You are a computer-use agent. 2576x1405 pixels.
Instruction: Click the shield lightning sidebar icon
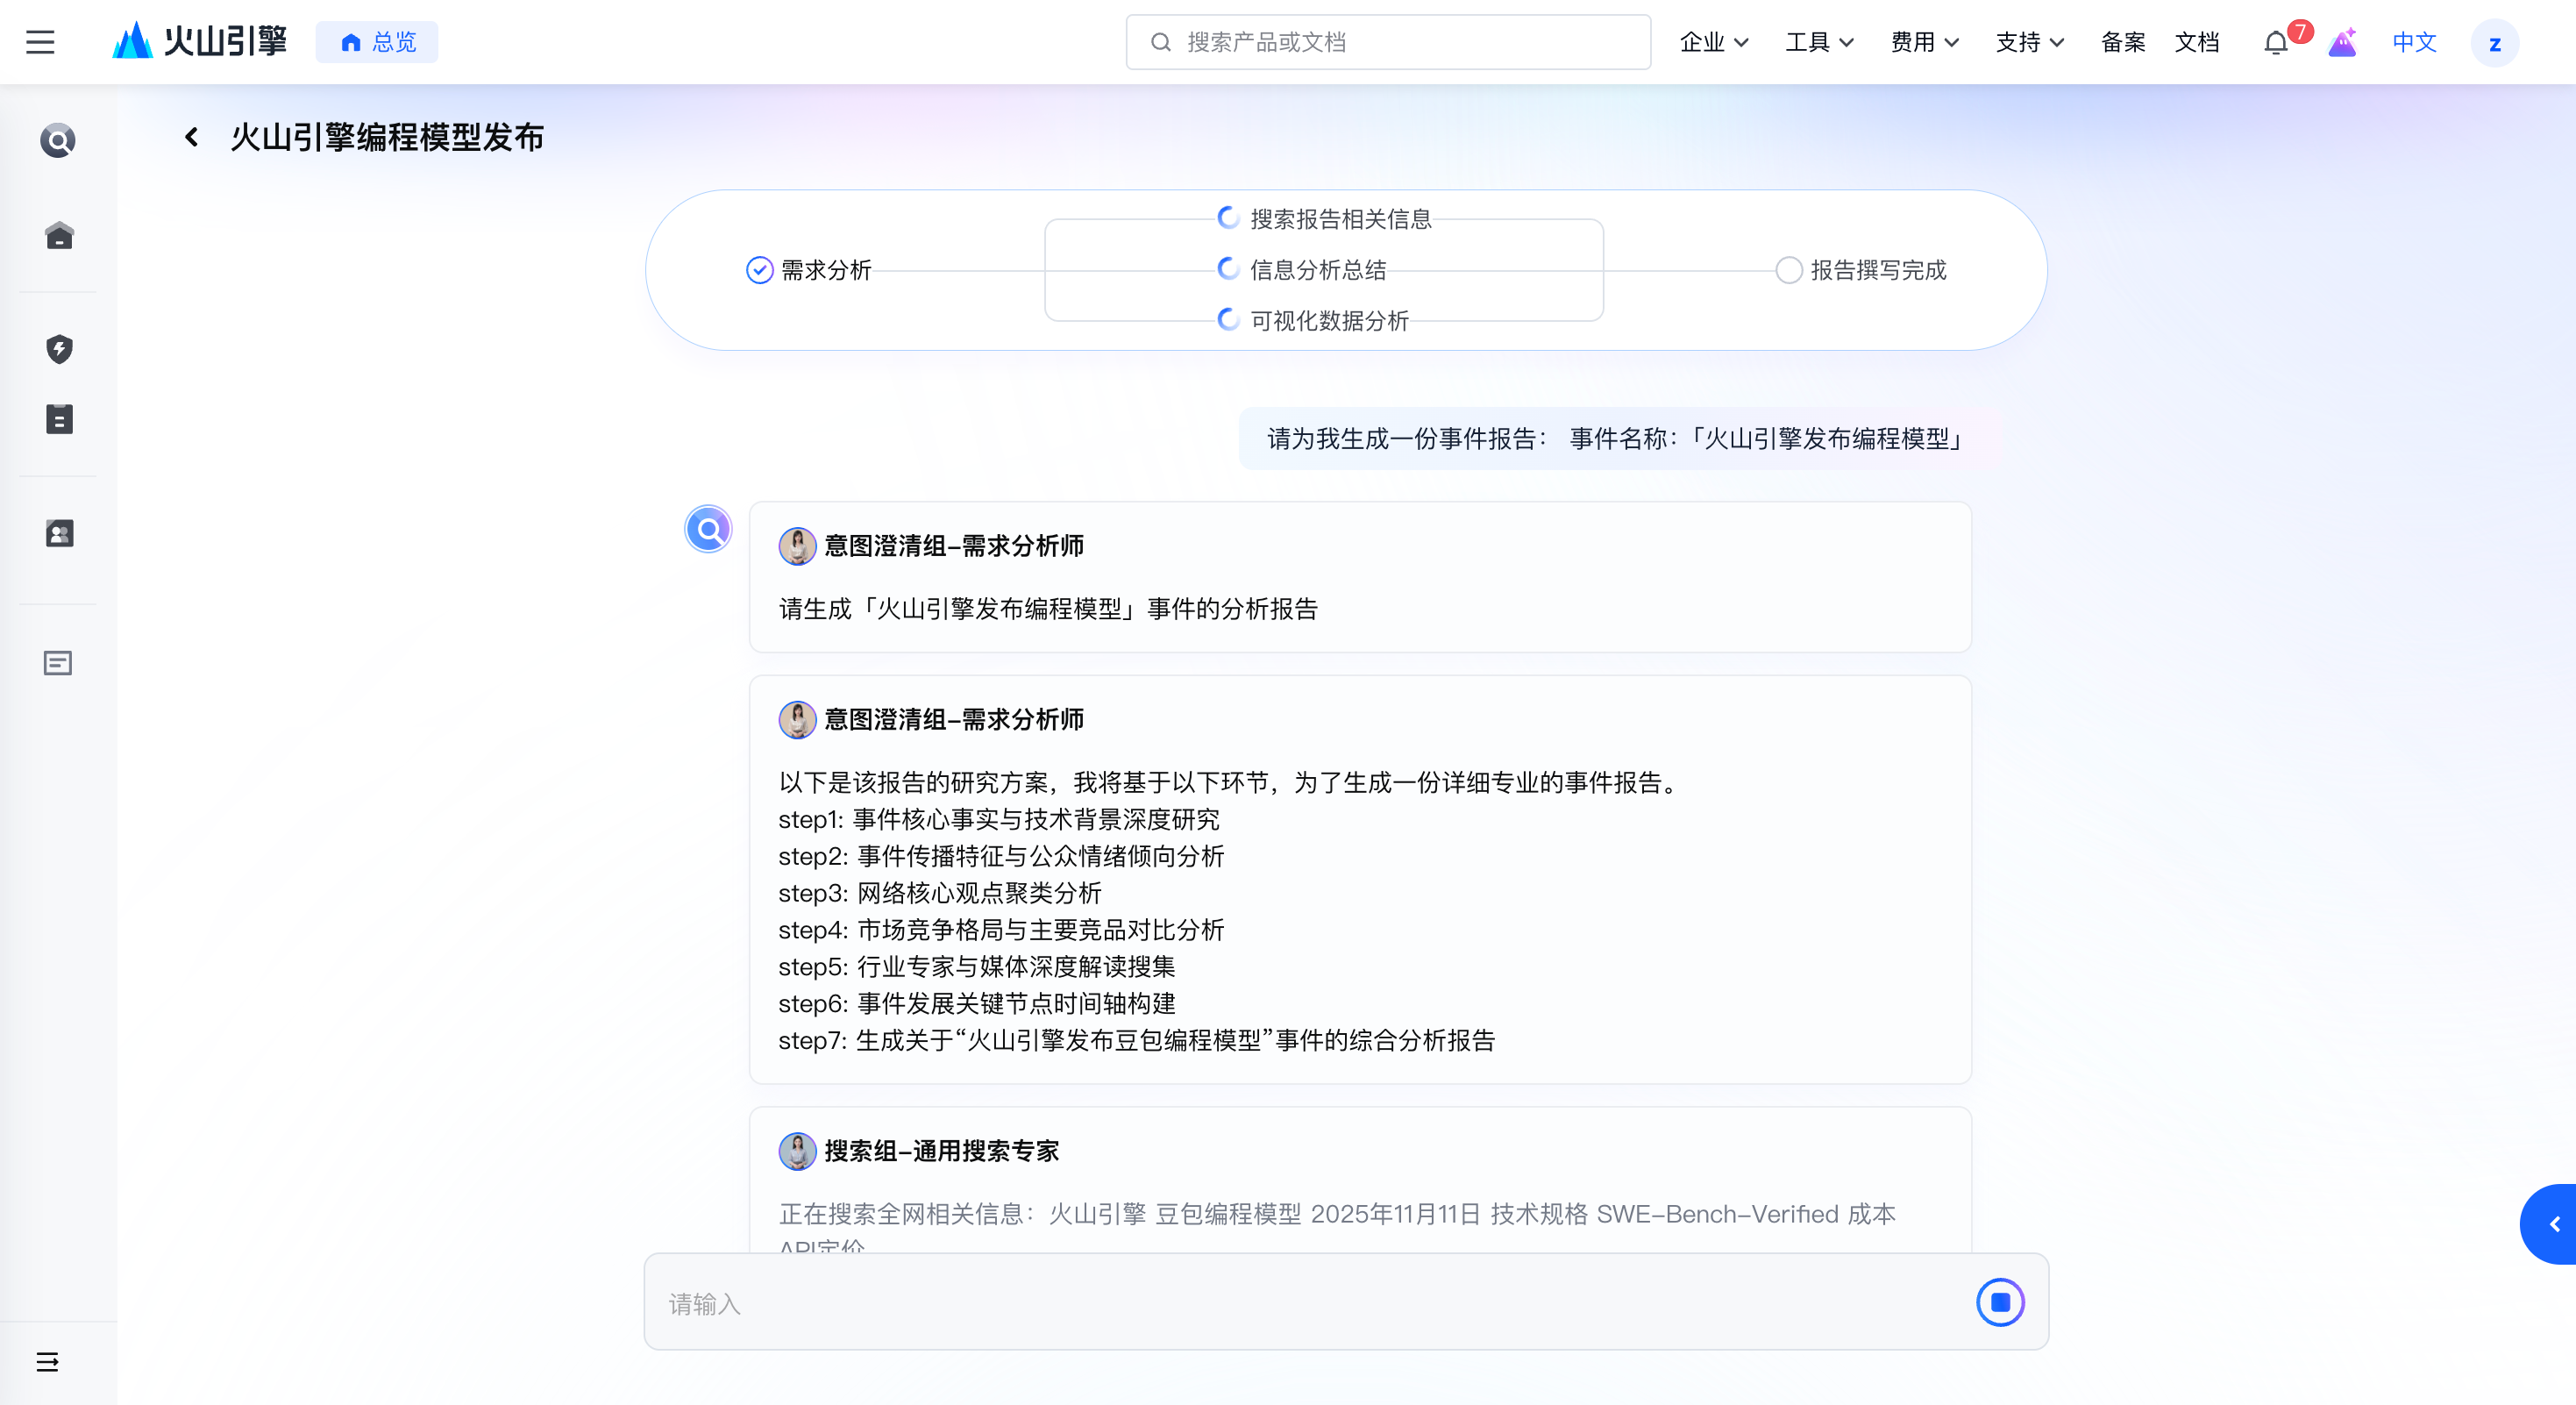pos(59,349)
